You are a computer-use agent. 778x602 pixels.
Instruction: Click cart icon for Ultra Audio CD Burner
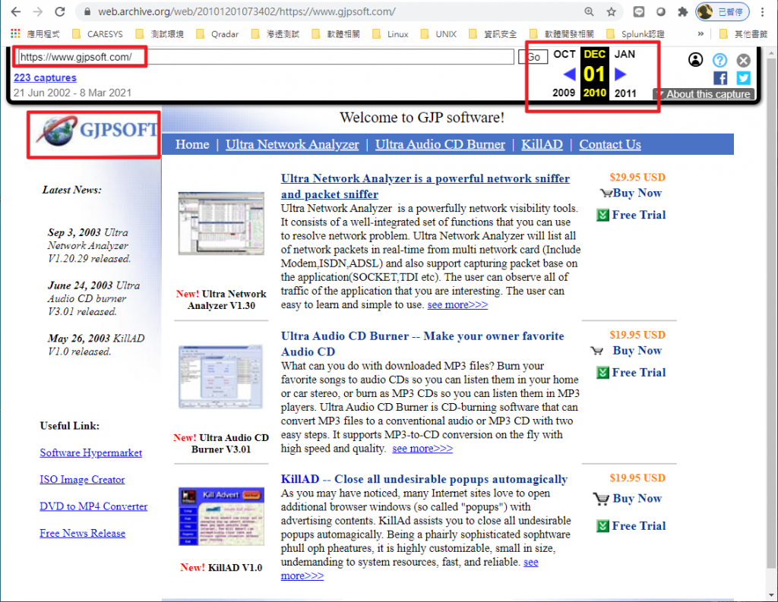point(597,351)
